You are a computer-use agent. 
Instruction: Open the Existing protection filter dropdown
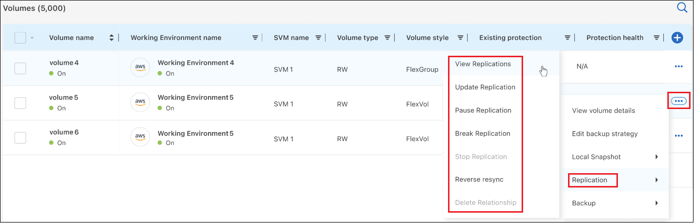click(568, 38)
